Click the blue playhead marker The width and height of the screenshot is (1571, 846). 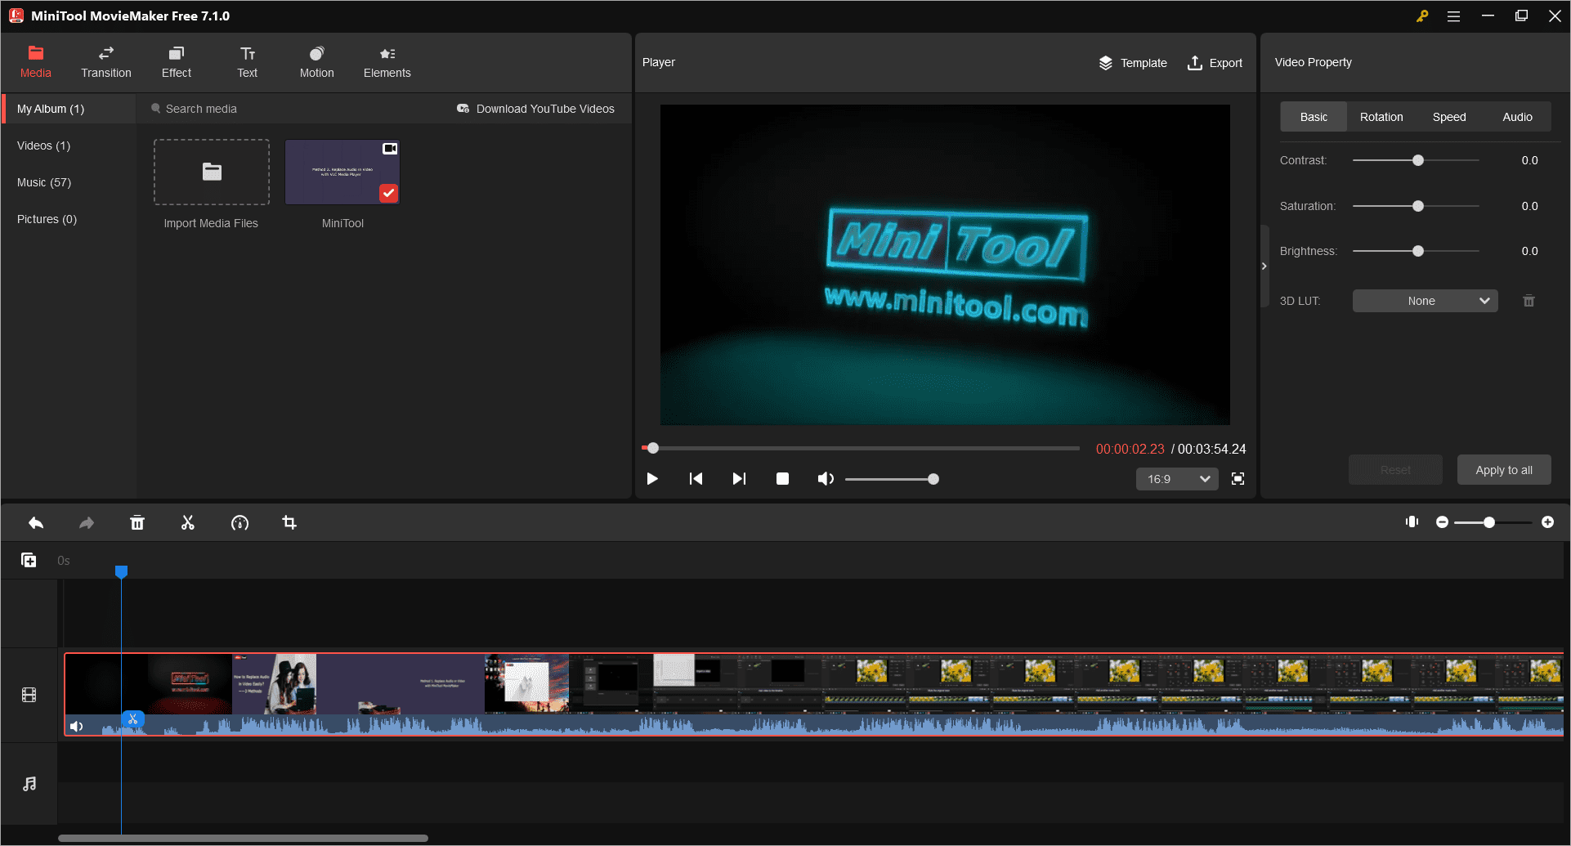[121, 571]
